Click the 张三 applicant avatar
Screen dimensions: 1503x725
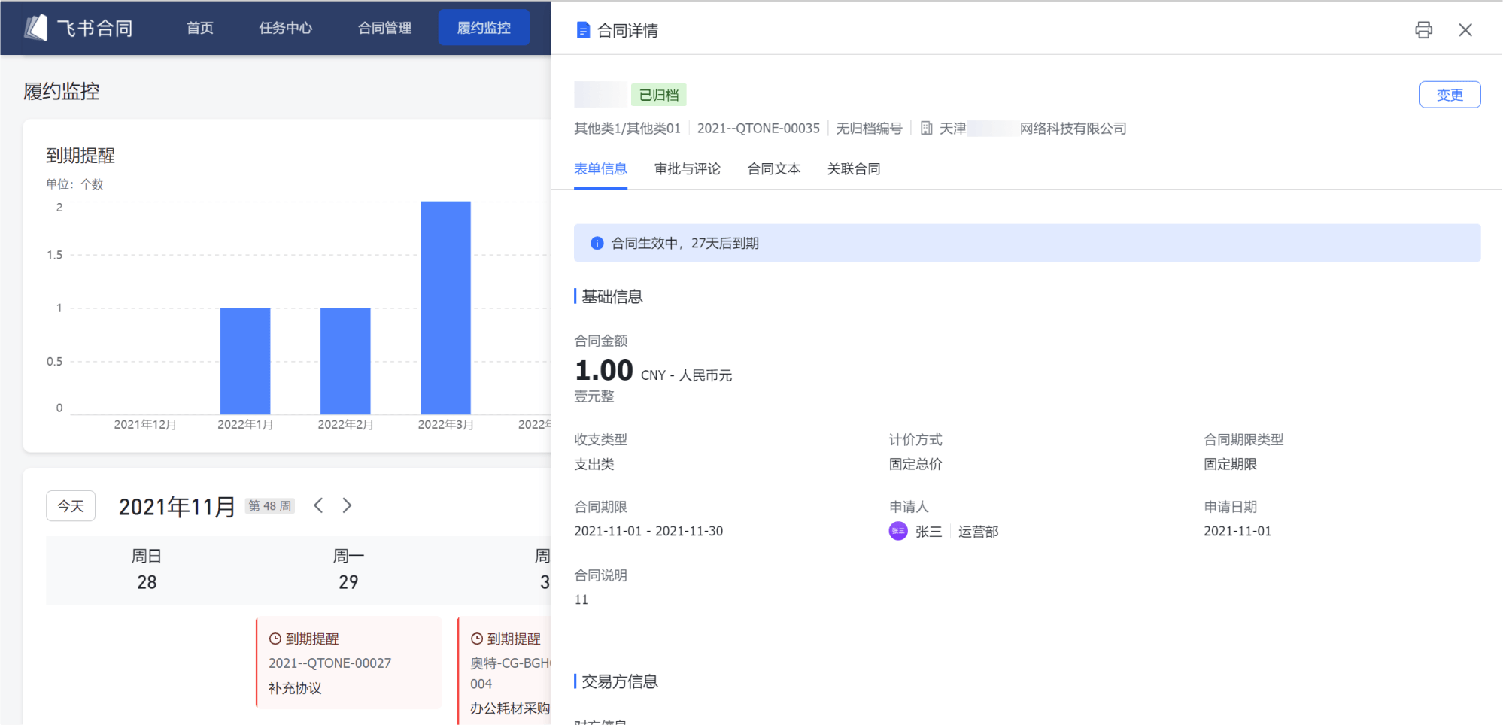click(898, 531)
